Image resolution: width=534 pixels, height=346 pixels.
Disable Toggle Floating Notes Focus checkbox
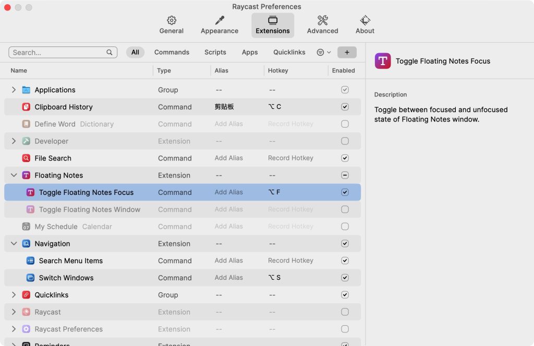pyautogui.click(x=345, y=192)
